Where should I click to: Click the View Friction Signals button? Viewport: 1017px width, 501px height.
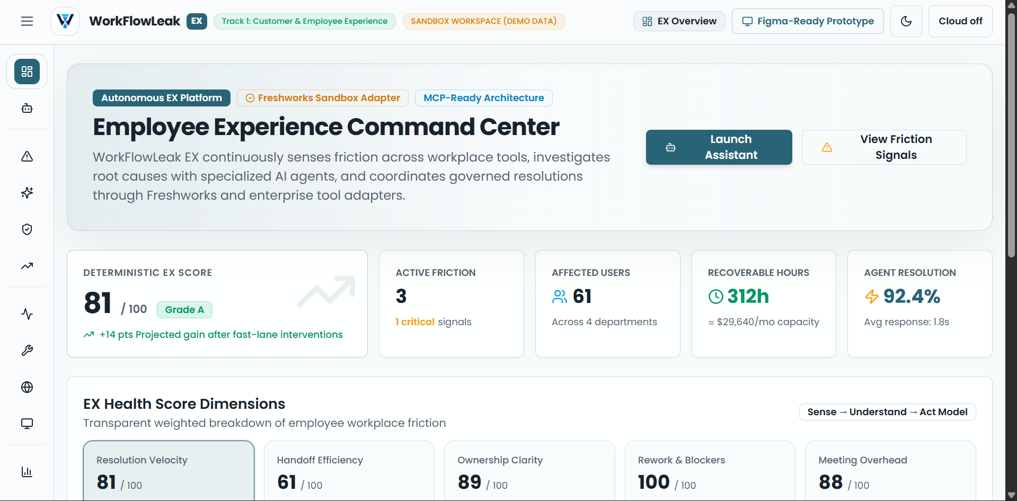(884, 147)
